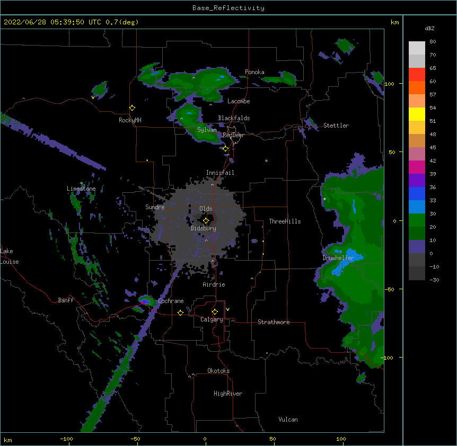Select the Lacombe city label

(239, 101)
